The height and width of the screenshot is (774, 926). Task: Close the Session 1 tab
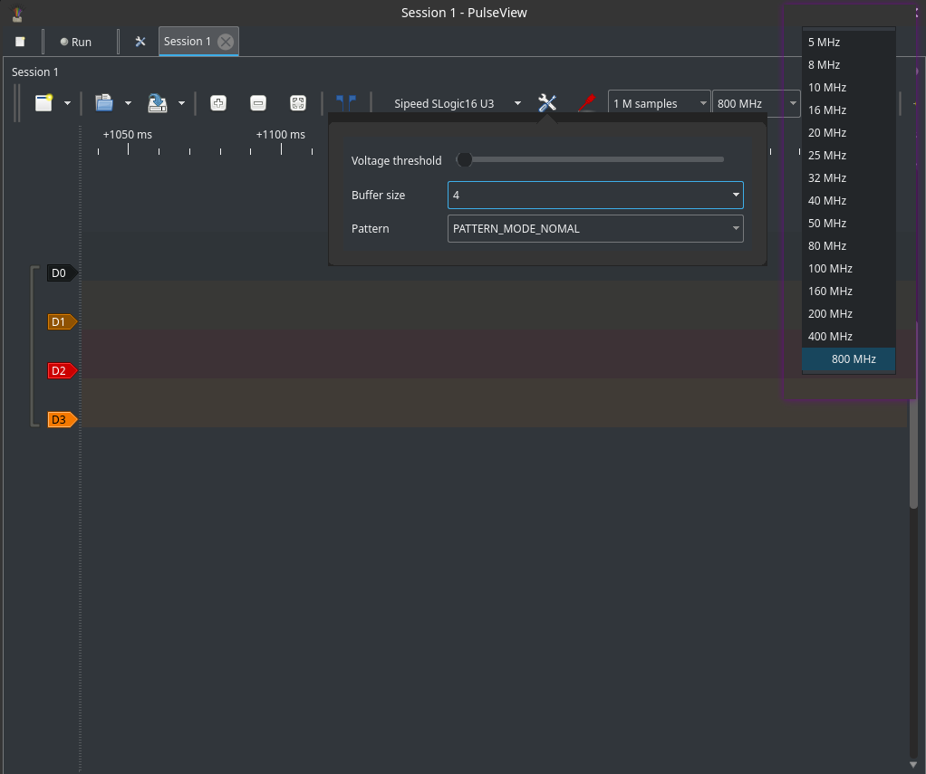226,42
